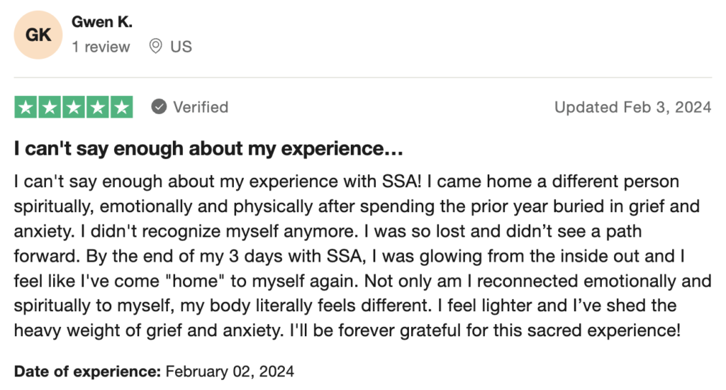This screenshot has width=726, height=390.
Task: Click the first green rating star
Action: point(26,107)
